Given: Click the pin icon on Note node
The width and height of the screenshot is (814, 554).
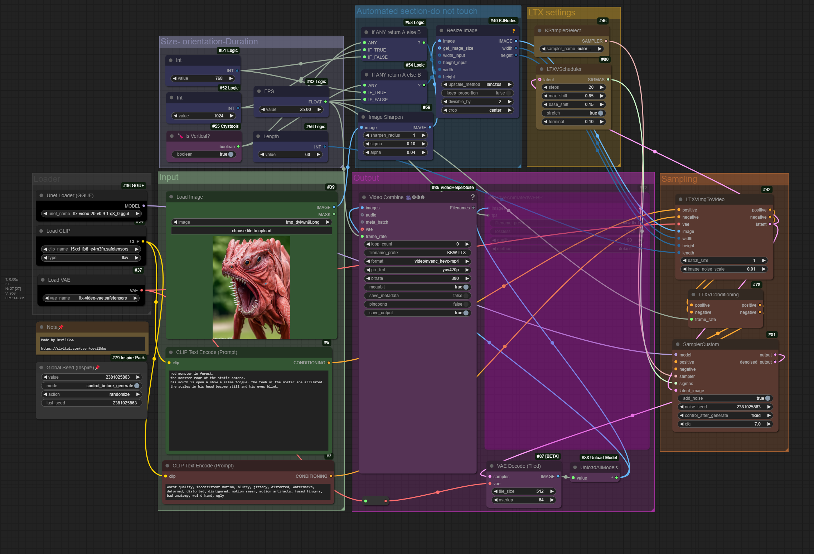Looking at the screenshot, I should tap(61, 327).
